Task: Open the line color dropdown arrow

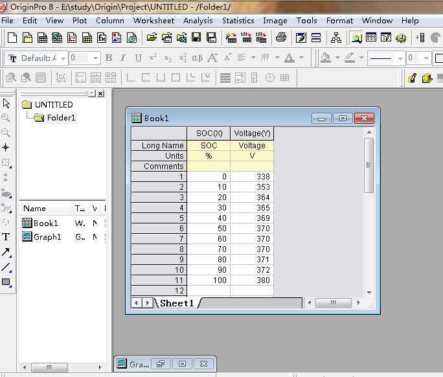Action: pyautogui.click(x=361, y=58)
